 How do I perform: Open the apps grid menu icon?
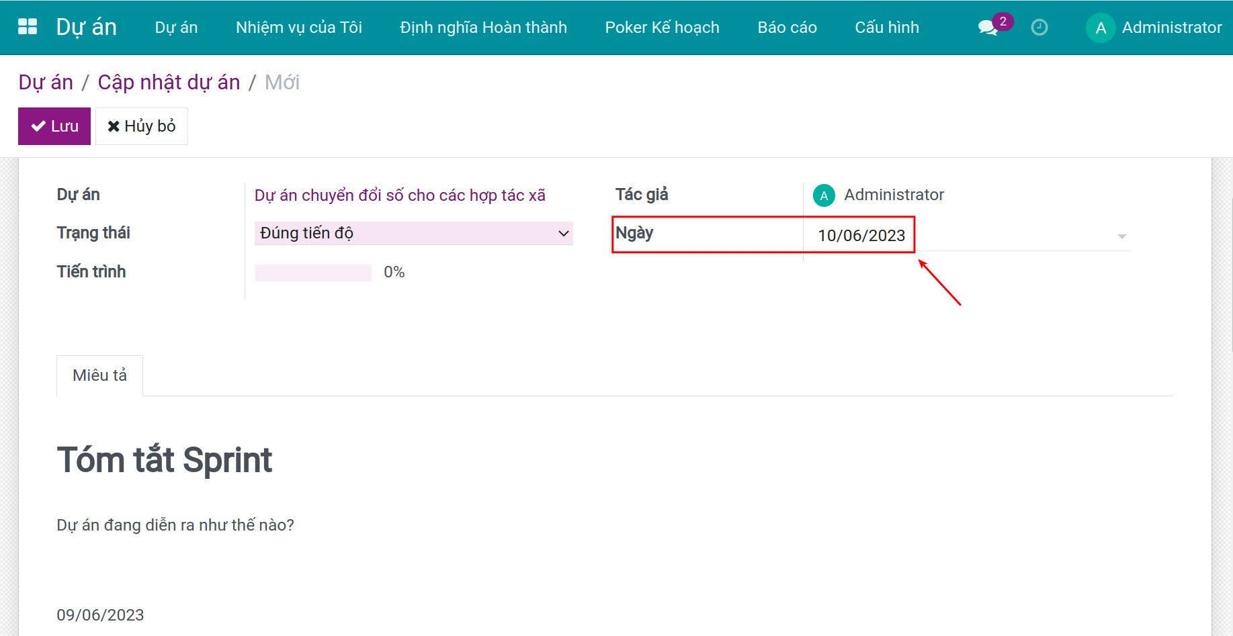click(x=28, y=27)
